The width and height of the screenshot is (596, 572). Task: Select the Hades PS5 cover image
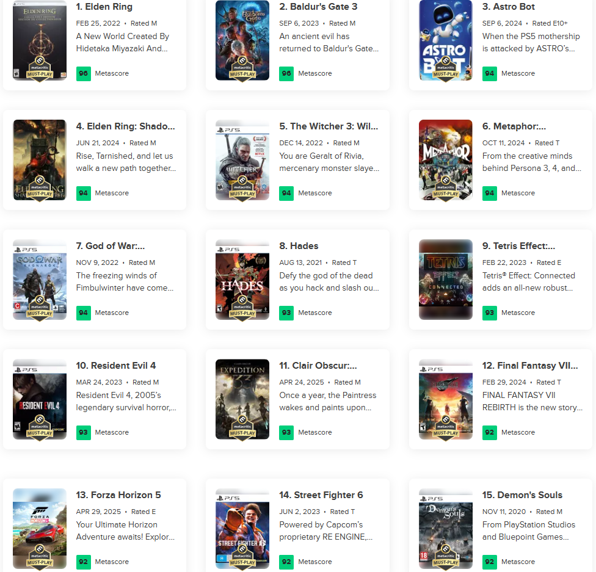[x=242, y=280]
